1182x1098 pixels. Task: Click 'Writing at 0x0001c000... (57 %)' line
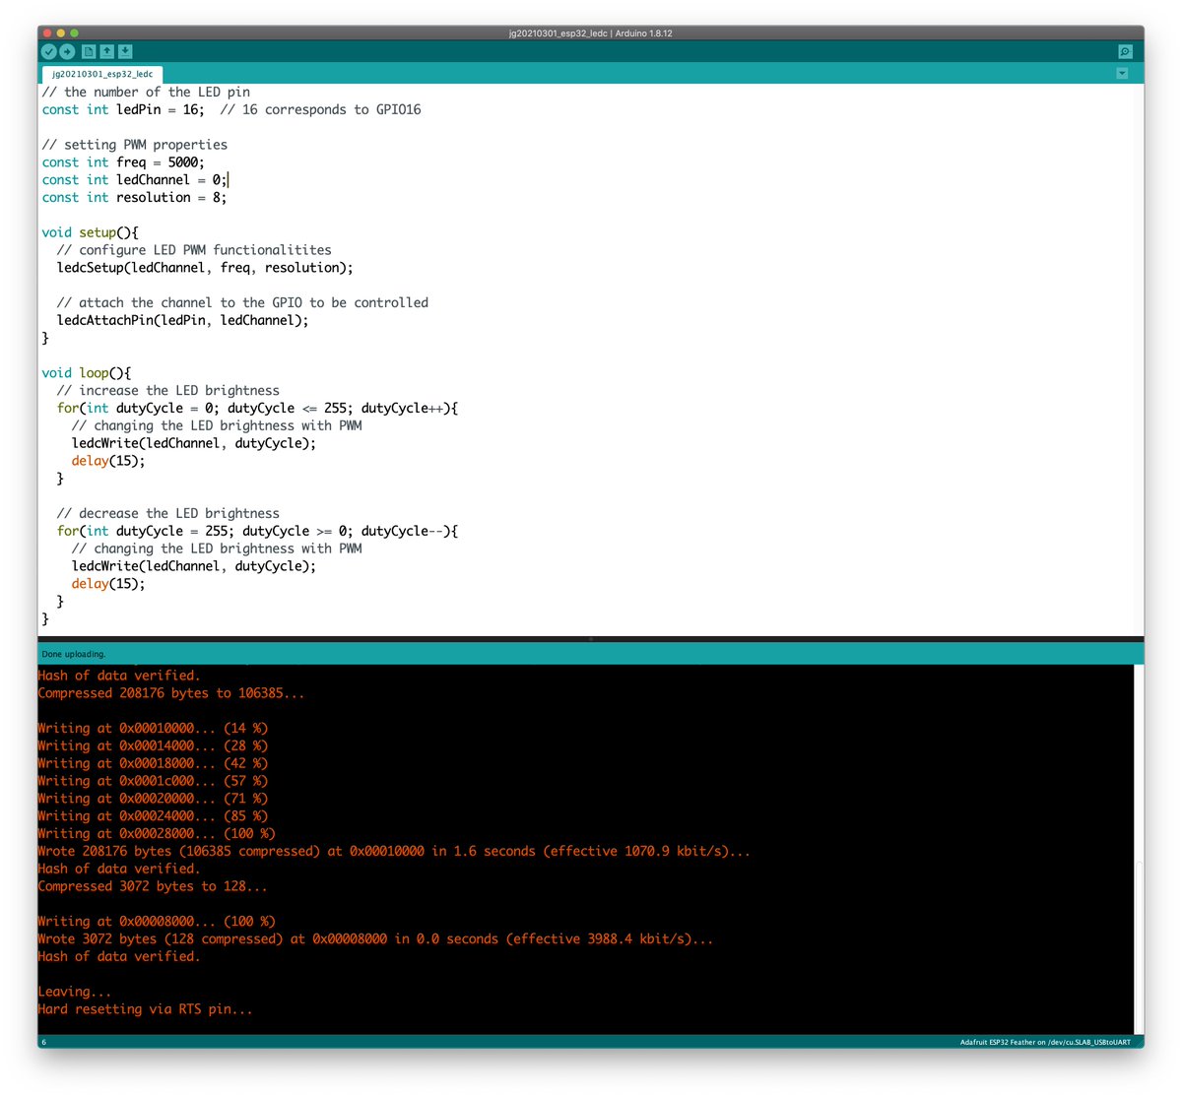point(153,781)
